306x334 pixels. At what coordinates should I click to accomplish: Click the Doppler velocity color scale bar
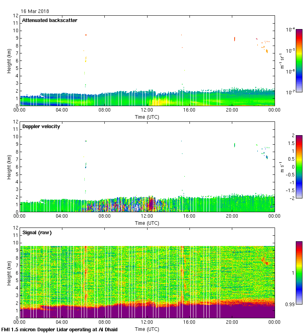[x=299, y=167]
